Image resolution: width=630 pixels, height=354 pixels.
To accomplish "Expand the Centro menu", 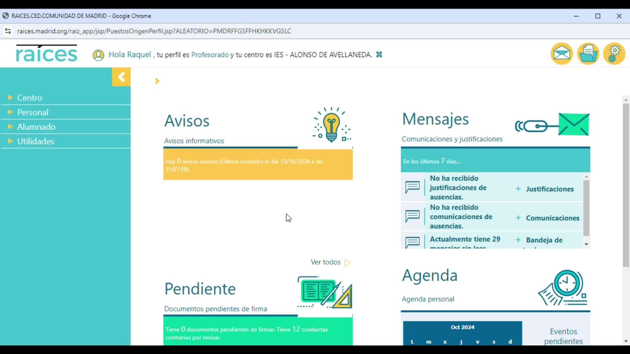I will (x=30, y=98).
